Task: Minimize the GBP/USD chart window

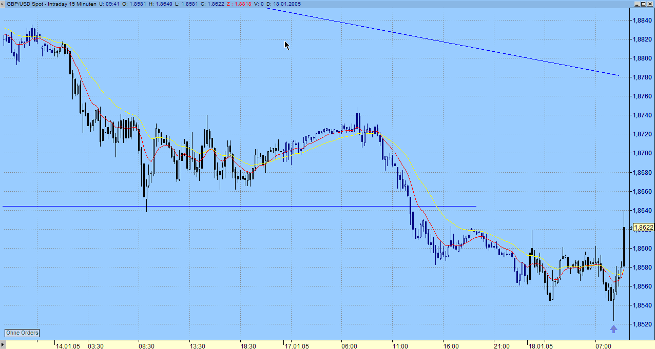Action: pyautogui.click(x=637, y=4)
